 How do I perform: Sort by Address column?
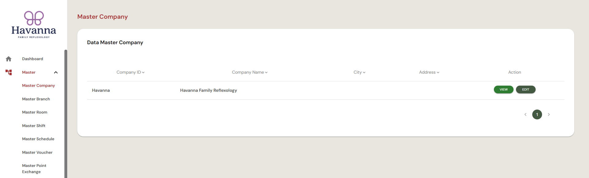tap(429, 72)
